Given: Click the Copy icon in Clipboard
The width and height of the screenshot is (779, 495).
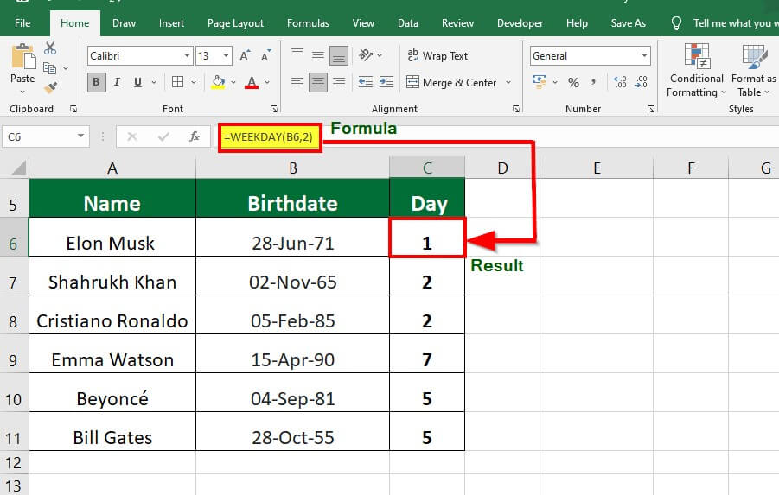Looking at the screenshot, I should point(49,68).
